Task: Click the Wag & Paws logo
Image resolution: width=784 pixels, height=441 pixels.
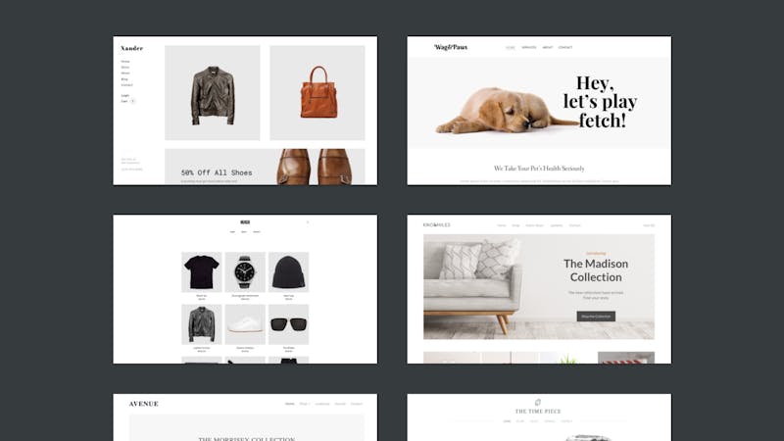Action: coord(451,47)
